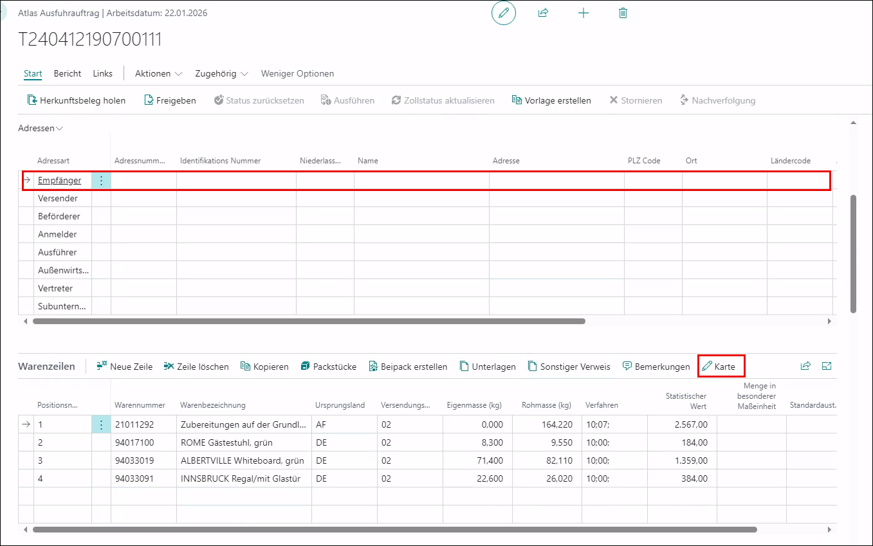Click INNSBRUCK Regal/mit Glastür cell

[244, 478]
